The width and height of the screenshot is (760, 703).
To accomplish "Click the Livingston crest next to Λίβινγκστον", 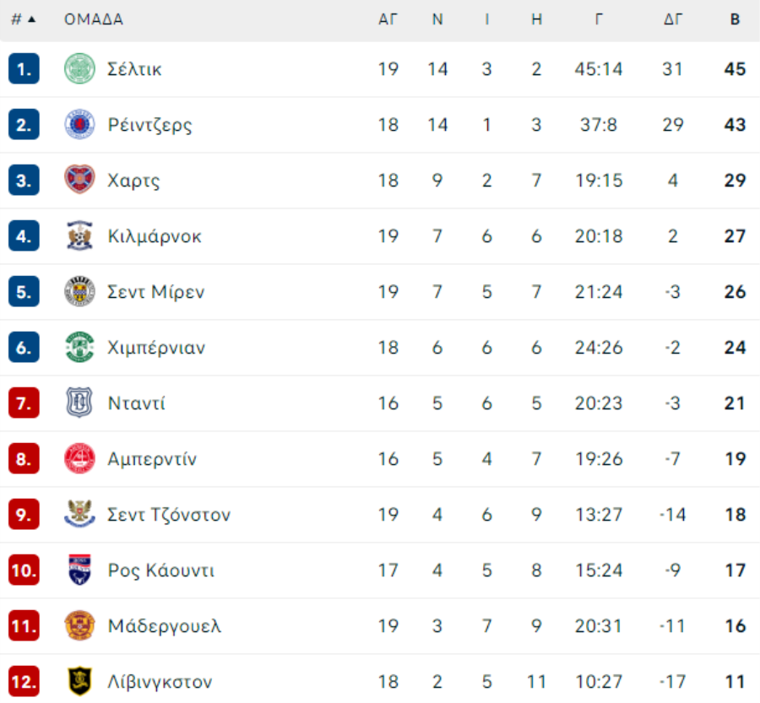I will click(79, 681).
